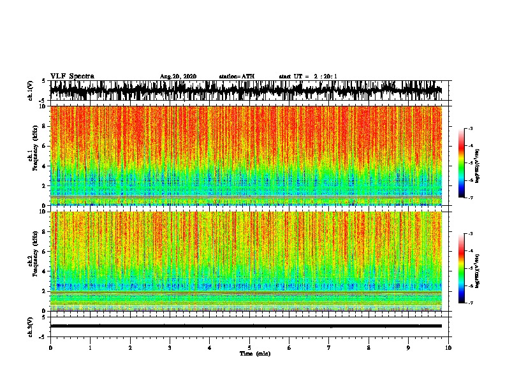Click the 'station= ATH' header label
The width and height of the screenshot is (505, 390).
(237, 76)
